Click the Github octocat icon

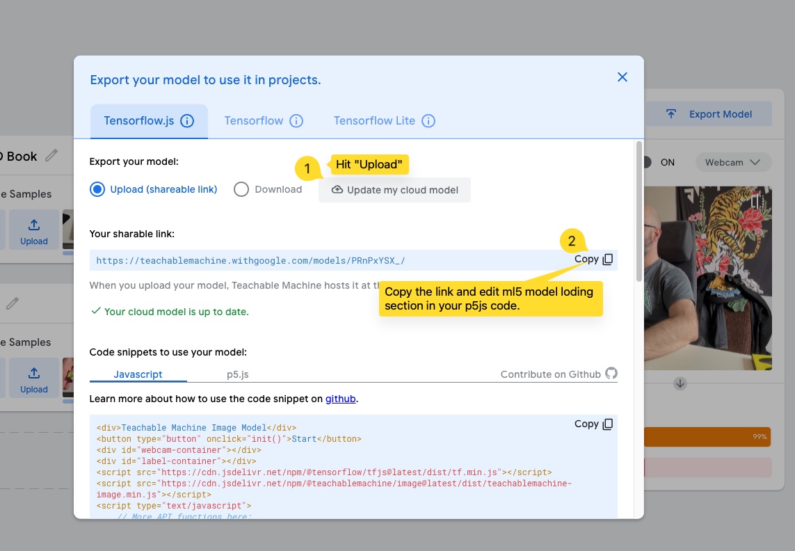[611, 374]
